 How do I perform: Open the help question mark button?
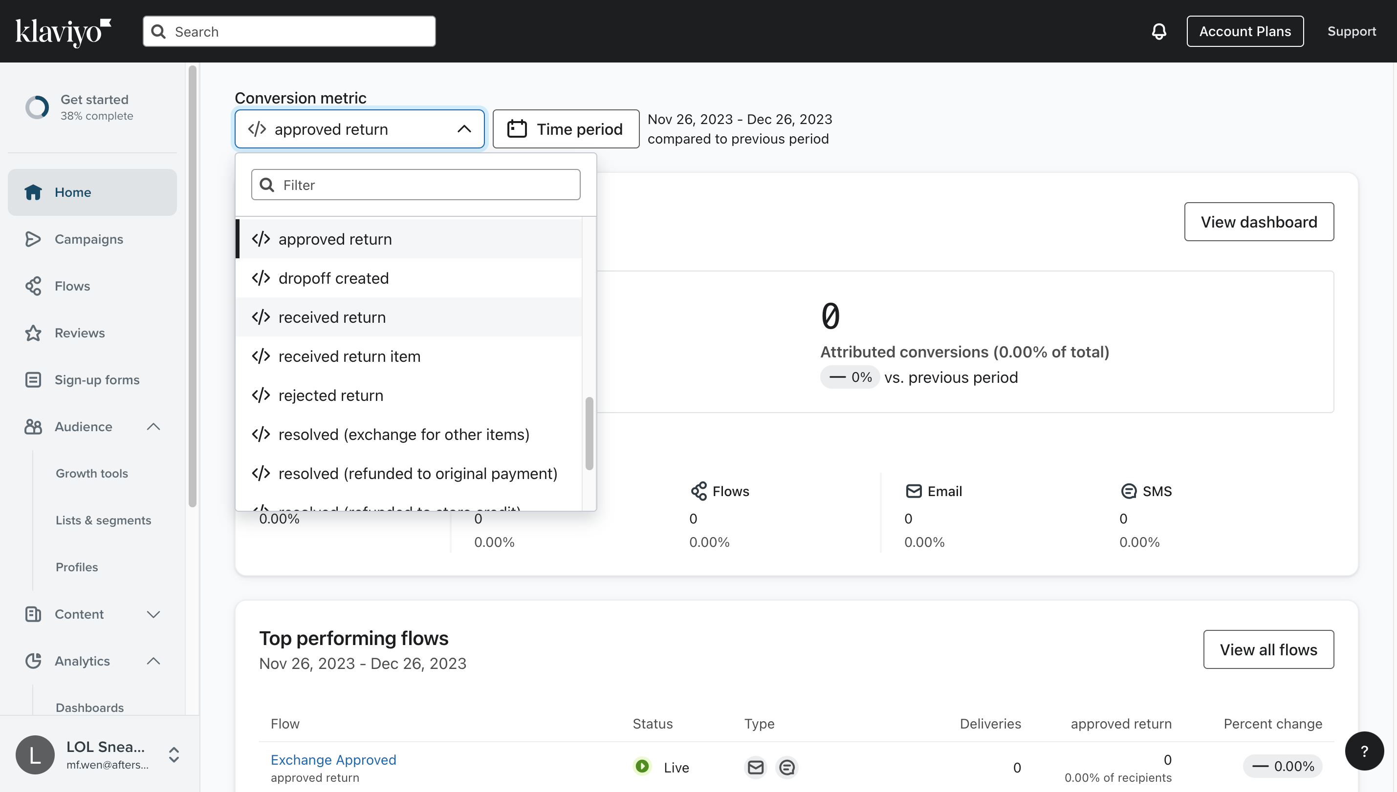pyautogui.click(x=1364, y=750)
